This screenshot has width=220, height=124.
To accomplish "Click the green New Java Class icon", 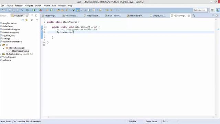I will [x=51, y=10].
